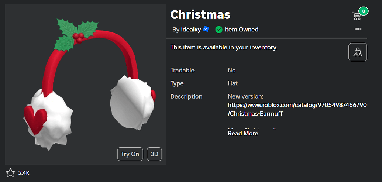The height and width of the screenshot is (182, 382).
Task: Open the three-dots more options menu
Action: point(358,29)
